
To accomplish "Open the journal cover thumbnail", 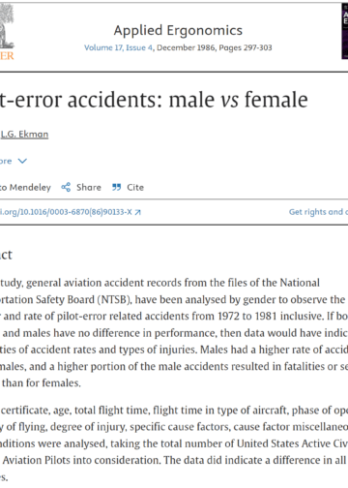I will point(345,31).
